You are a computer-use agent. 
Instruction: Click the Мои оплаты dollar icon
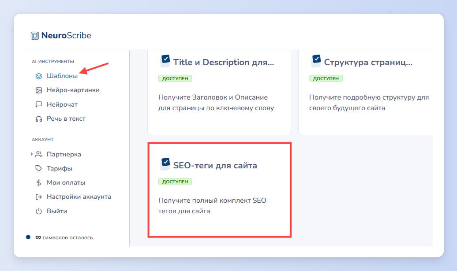(x=39, y=182)
